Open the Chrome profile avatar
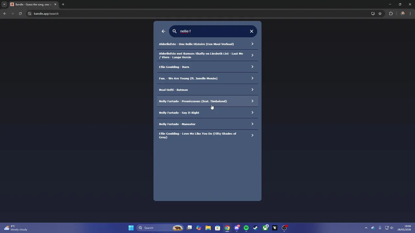This screenshot has height=233, width=415. click(402, 14)
